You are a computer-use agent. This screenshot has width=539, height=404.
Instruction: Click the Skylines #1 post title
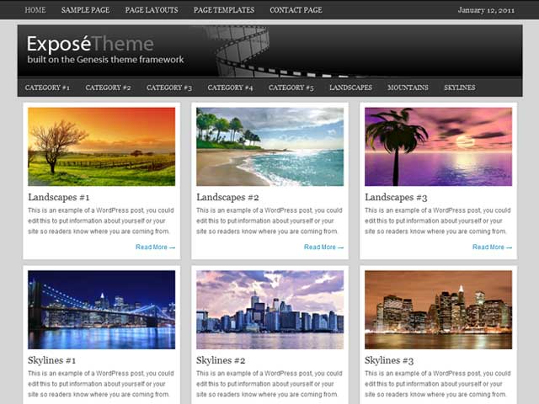click(52, 360)
